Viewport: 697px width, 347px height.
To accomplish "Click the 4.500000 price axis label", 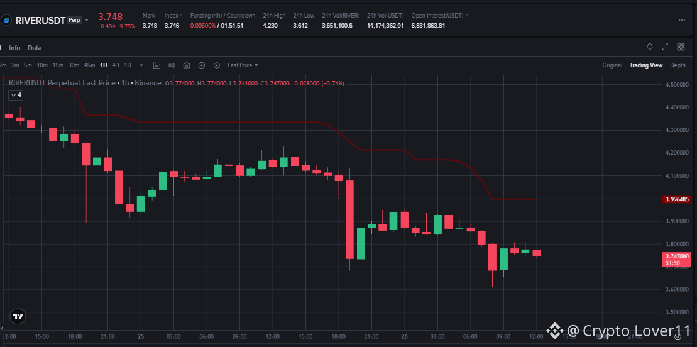I will [676, 84].
